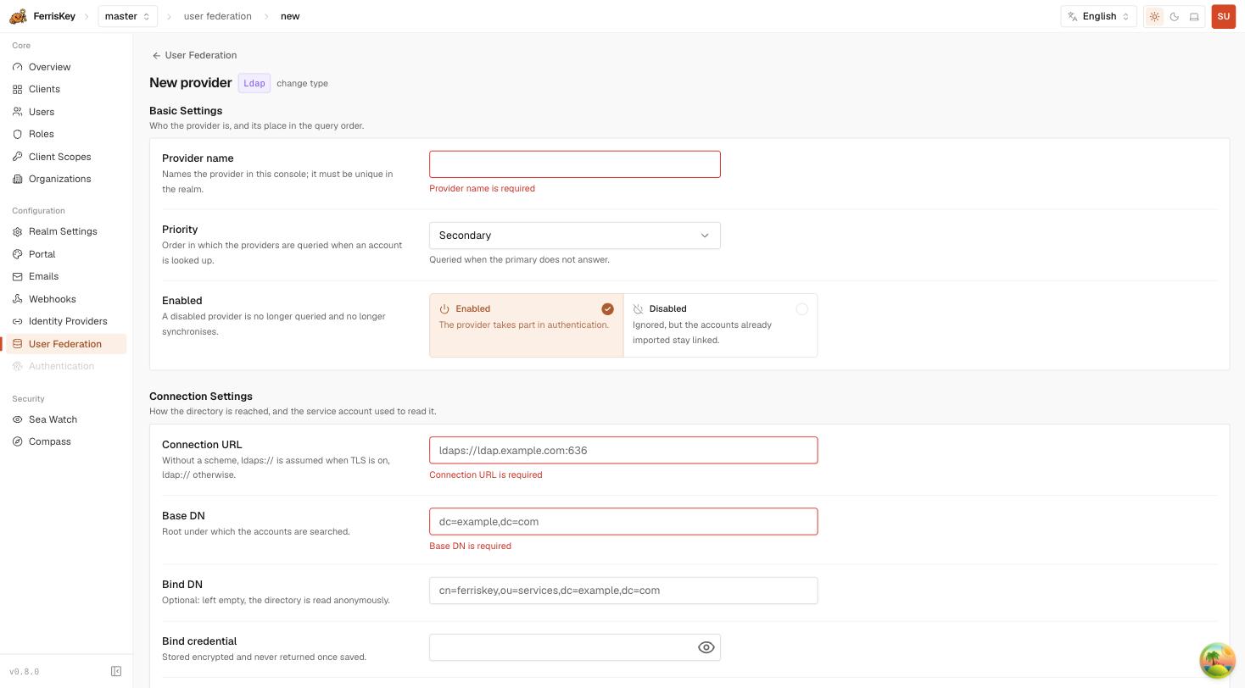Focus the Connection URL input field
Screen dimensions: 1245x688
coord(623,451)
